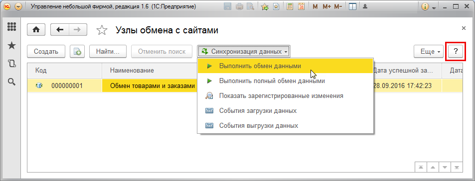Select code cell 000000001
This screenshot has height=181, width=475.
pos(65,86)
